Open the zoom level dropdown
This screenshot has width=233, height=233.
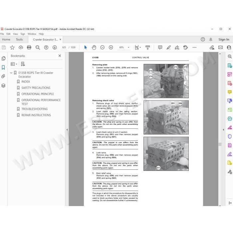coord(128,47)
